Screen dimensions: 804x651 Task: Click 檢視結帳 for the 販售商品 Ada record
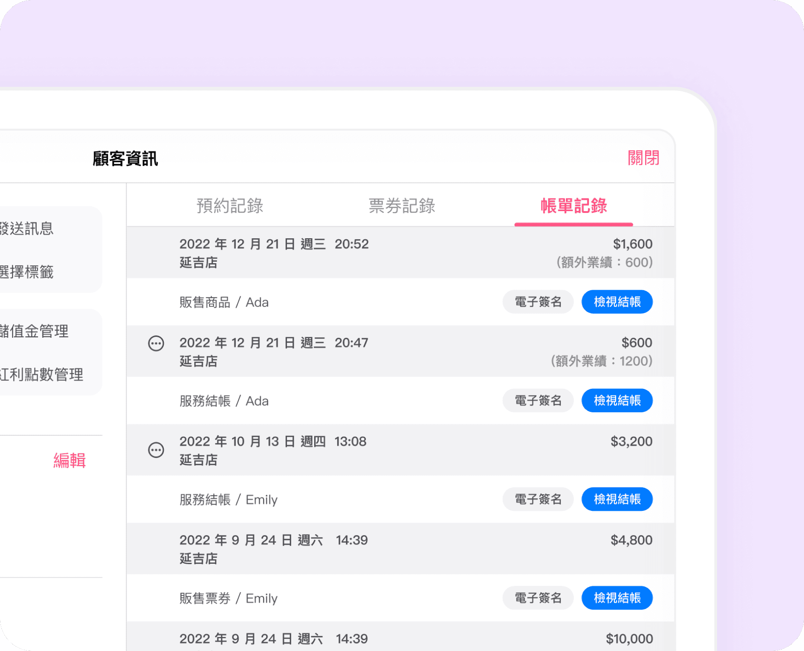click(617, 302)
